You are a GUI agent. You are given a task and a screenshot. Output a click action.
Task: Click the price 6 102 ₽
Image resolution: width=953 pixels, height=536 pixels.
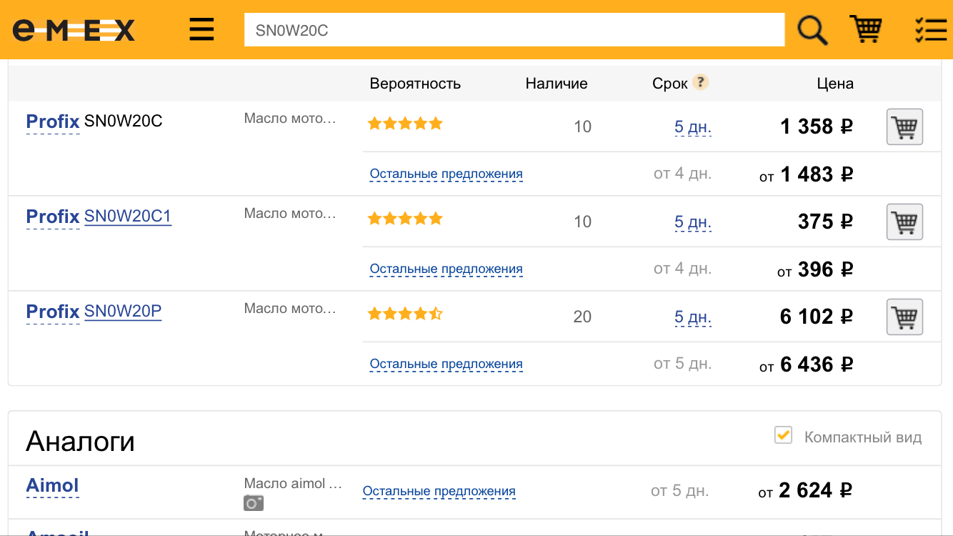coord(817,317)
